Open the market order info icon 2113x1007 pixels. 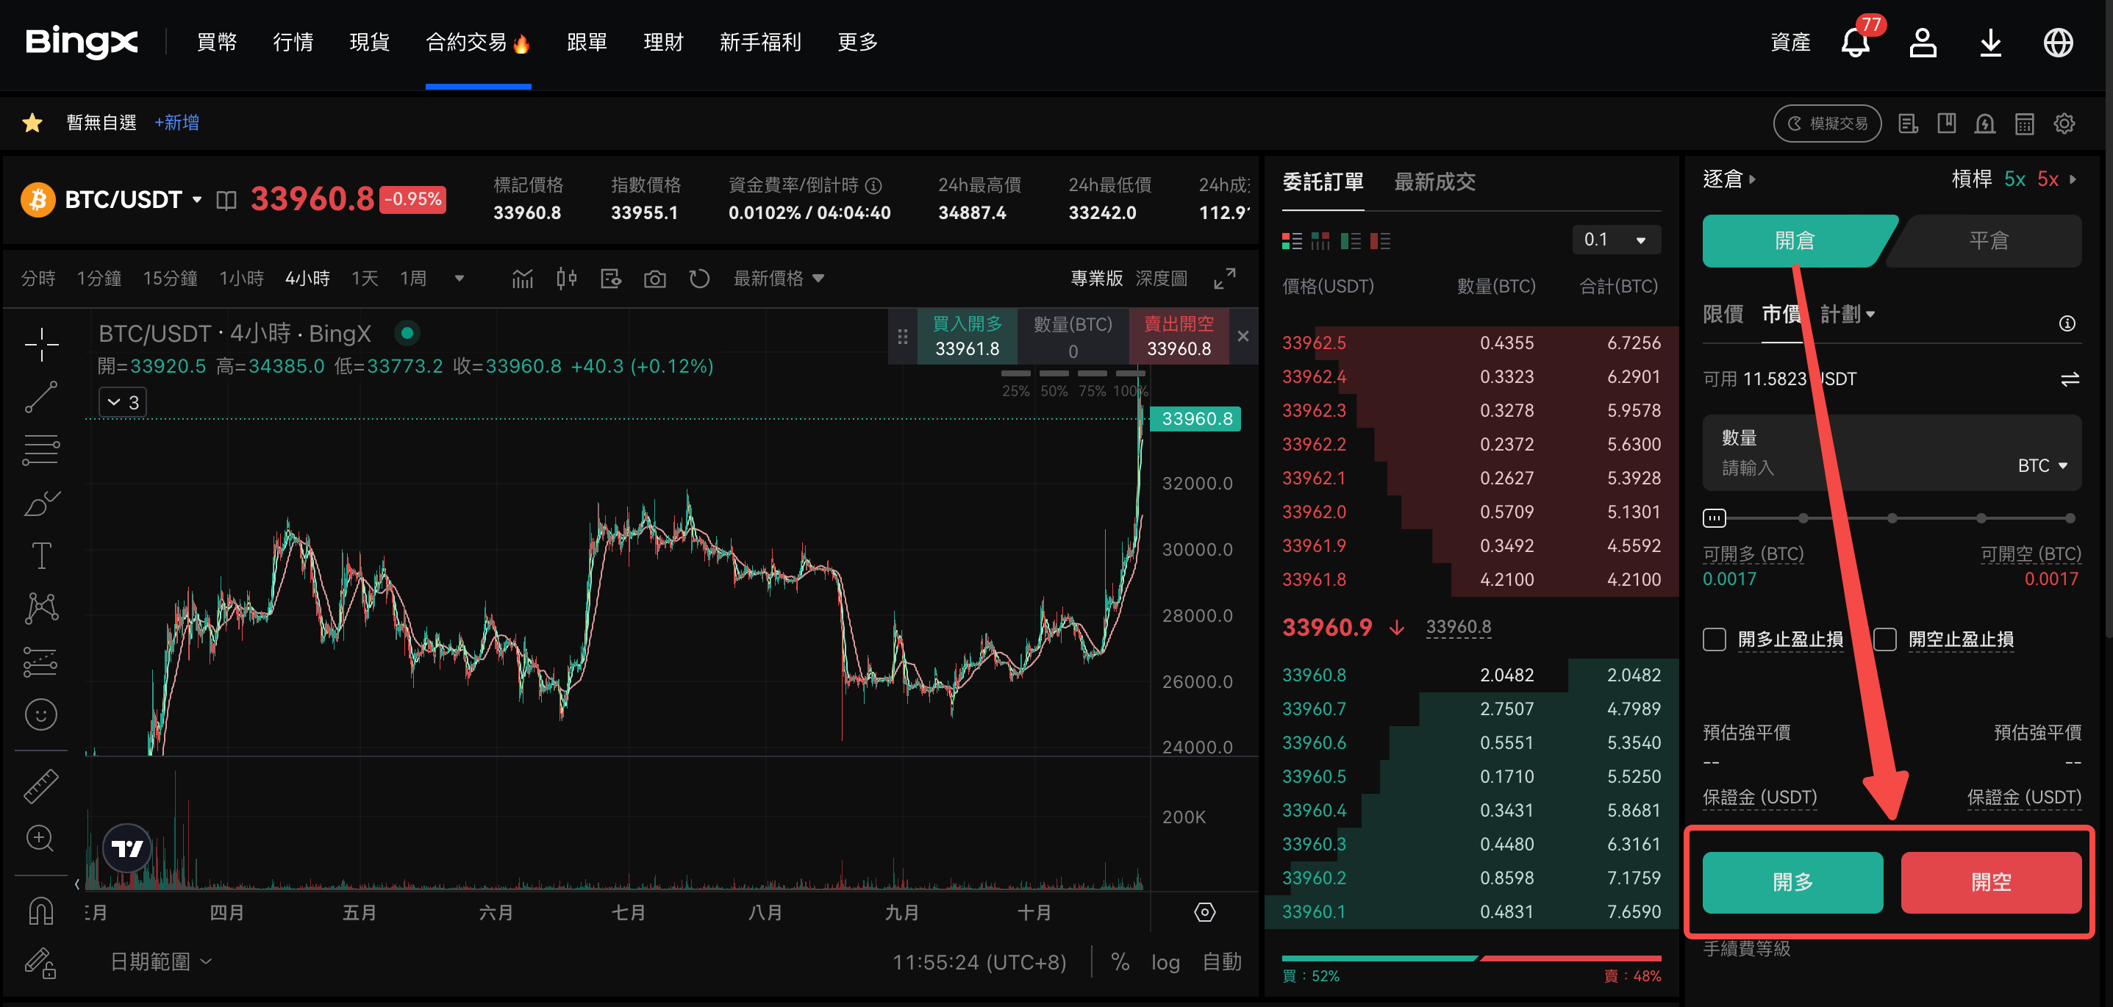[x=2067, y=323]
